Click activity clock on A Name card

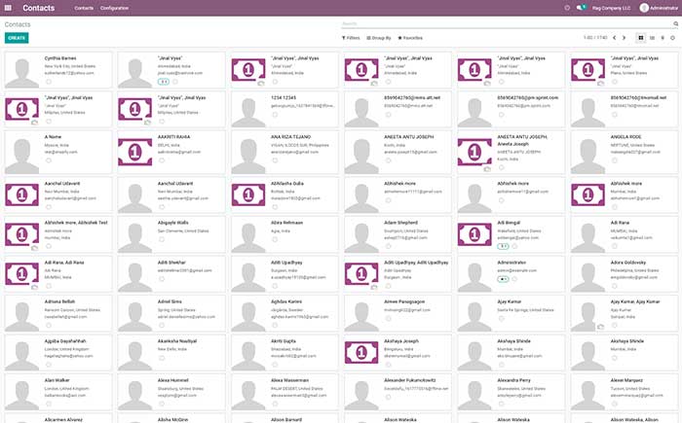click(49, 160)
